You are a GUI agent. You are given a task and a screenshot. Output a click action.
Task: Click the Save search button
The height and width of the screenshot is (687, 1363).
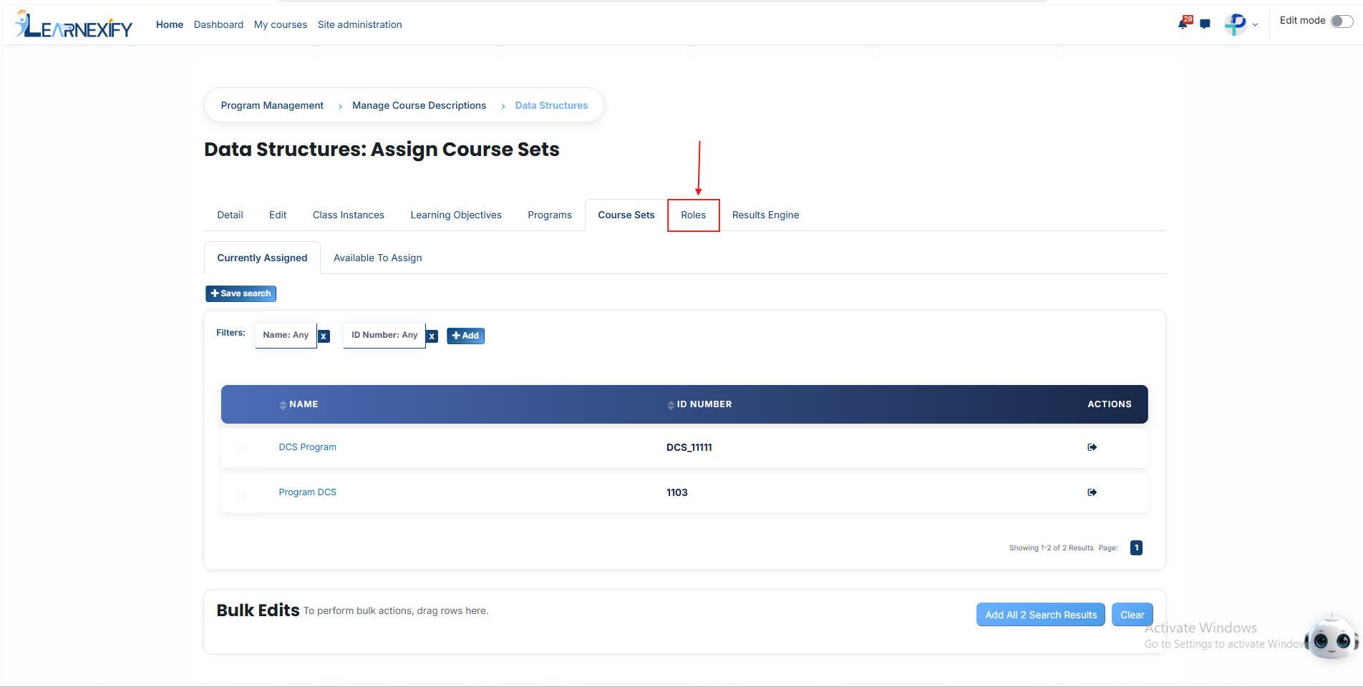241,293
